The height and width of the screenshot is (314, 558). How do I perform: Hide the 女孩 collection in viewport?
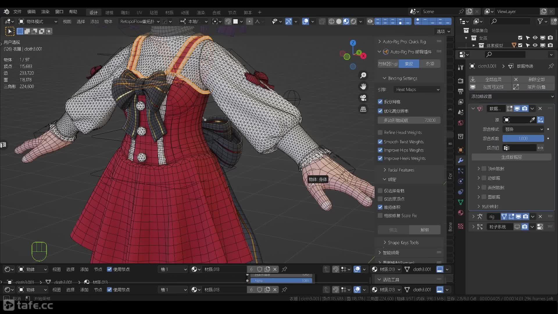click(x=535, y=38)
